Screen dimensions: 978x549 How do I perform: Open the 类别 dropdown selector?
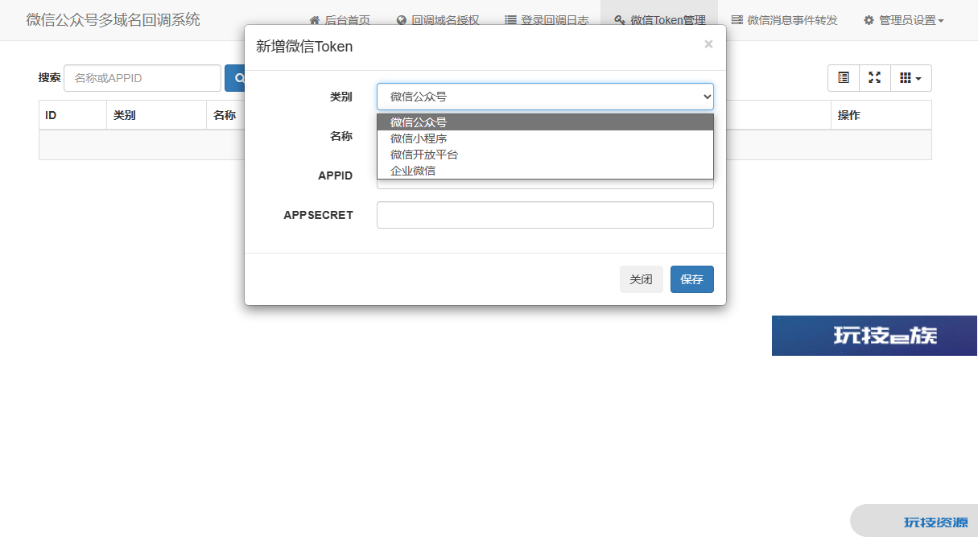pos(545,97)
